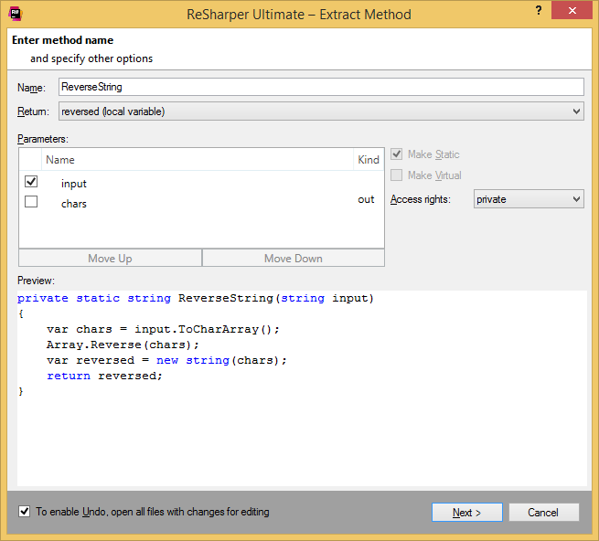Click the Access rights label
Screen dimensions: 599x541
click(421, 199)
